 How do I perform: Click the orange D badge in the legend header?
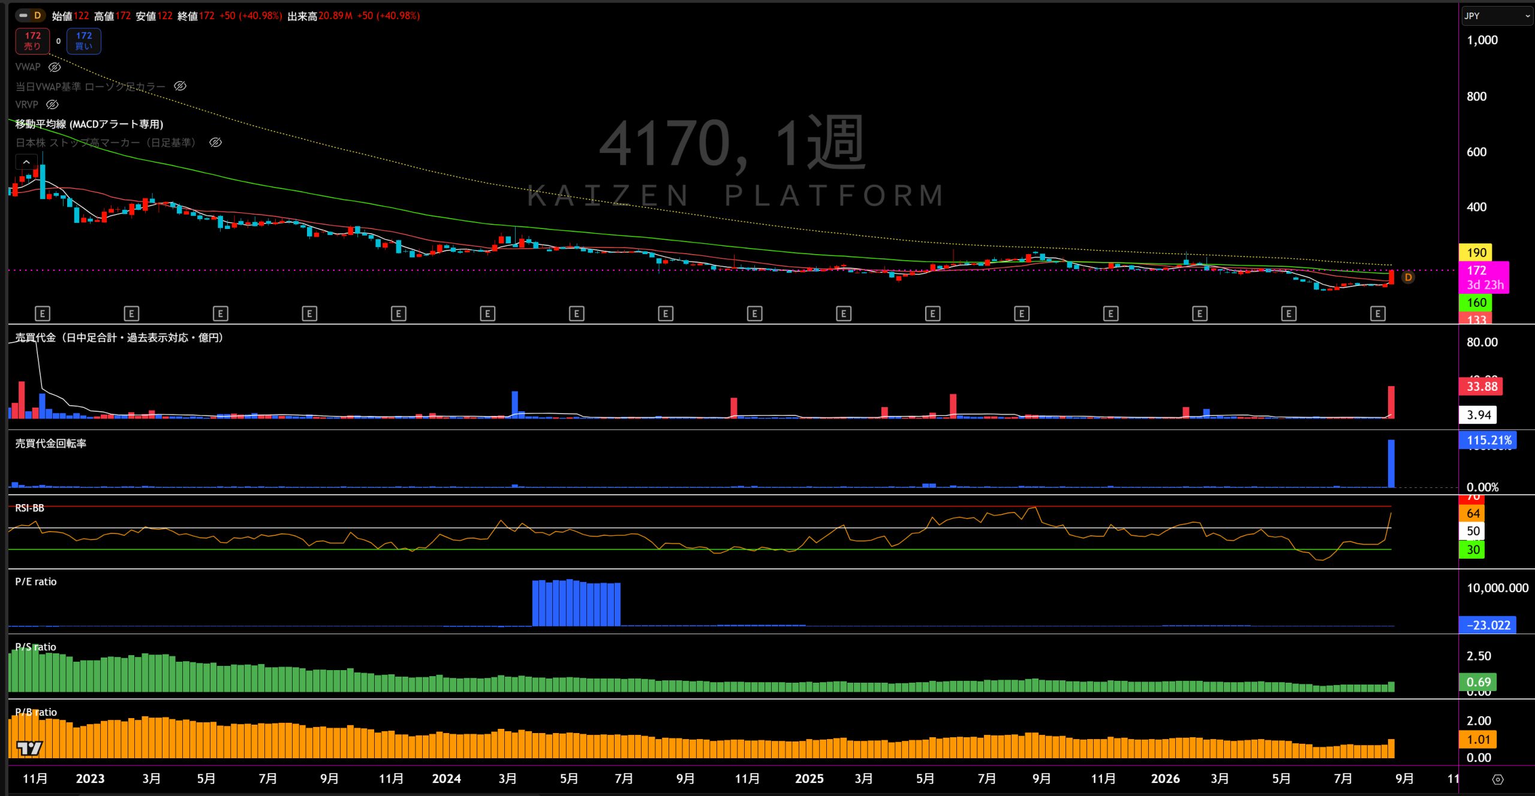(x=37, y=16)
